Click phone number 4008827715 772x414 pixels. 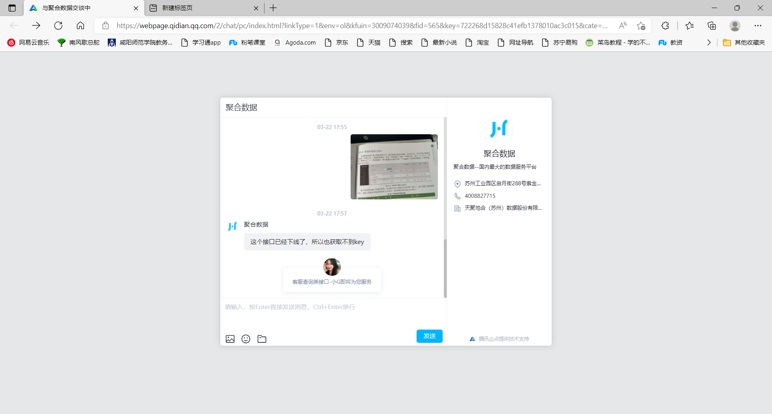(480, 196)
